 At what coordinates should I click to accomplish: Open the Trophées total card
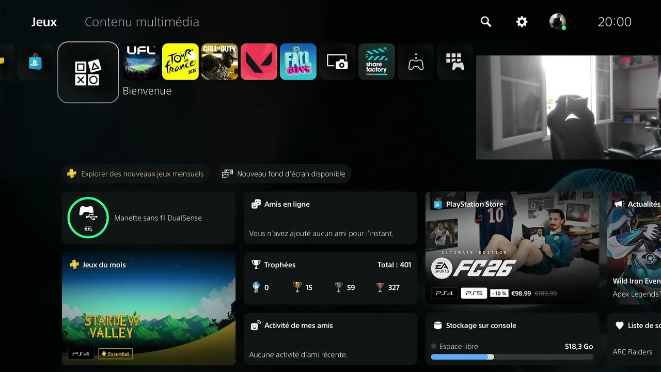330,278
